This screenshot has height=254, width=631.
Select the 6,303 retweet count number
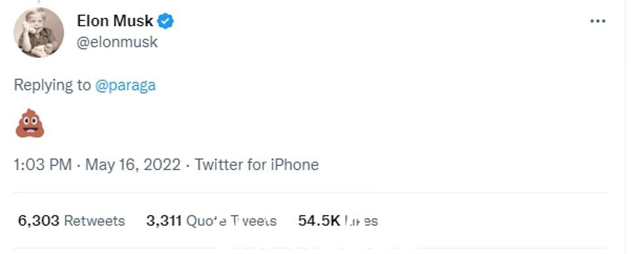39,221
